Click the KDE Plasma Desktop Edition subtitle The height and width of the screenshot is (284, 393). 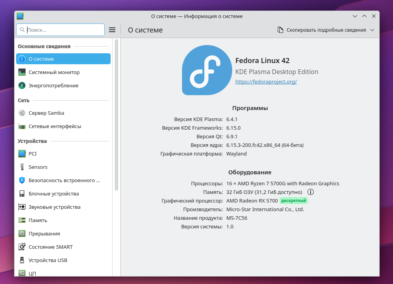(x=277, y=72)
